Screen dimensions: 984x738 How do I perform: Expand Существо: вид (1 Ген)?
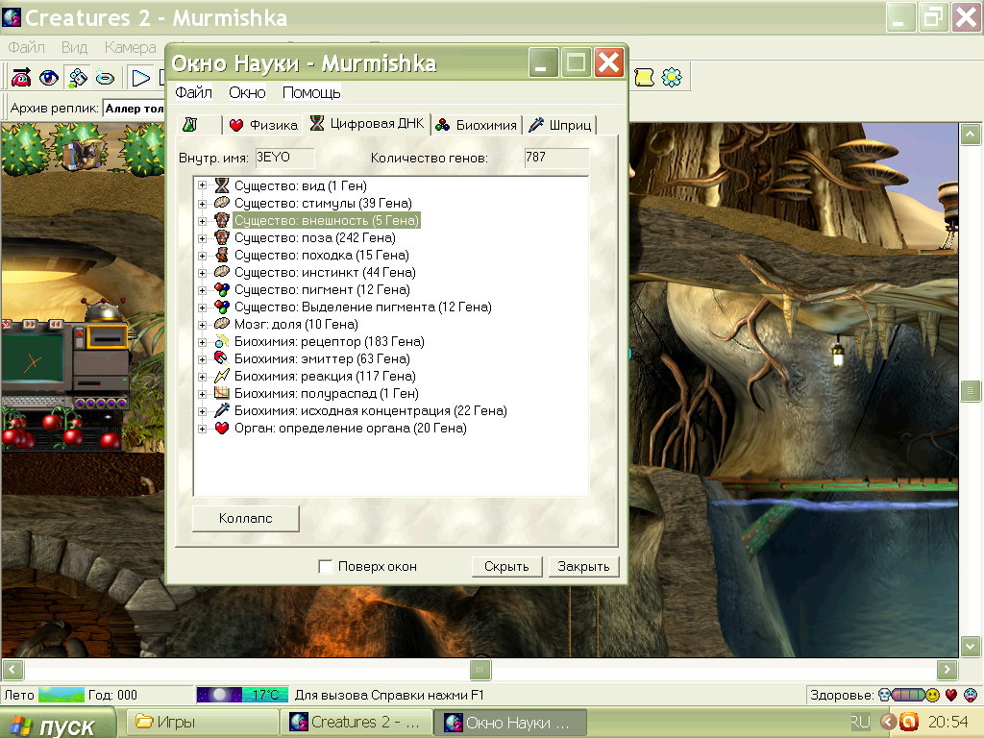click(202, 185)
